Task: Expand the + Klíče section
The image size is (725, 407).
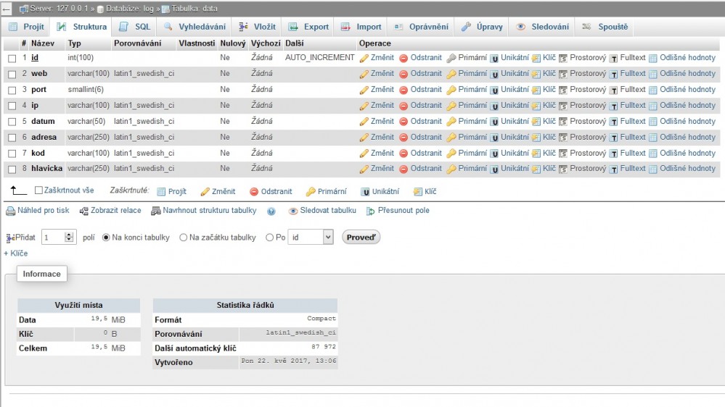Action: pyautogui.click(x=16, y=253)
